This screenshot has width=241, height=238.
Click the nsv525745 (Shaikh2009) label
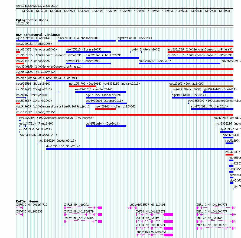coord(103,55)
